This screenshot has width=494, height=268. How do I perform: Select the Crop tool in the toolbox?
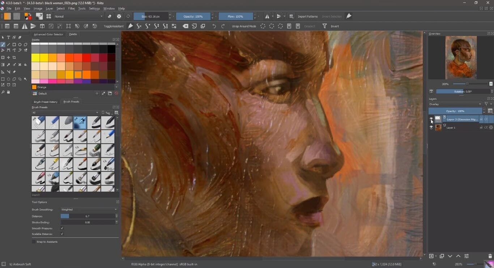click(x=14, y=58)
